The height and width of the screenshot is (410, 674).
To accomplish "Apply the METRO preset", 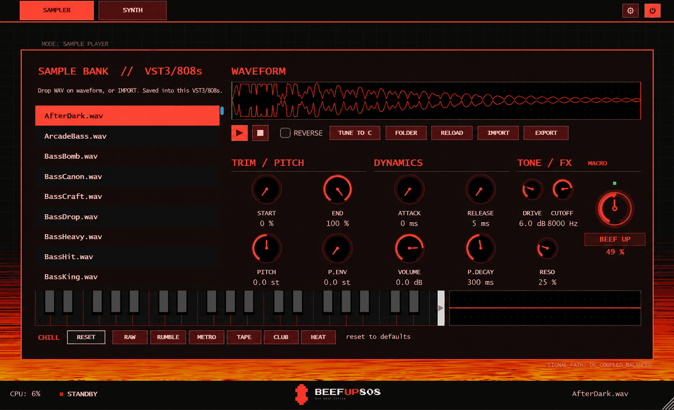I will [206, 337].
